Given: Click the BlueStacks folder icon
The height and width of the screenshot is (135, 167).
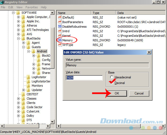Looking at the screenshot, I should pyautogui.click(x=23, y=38).
